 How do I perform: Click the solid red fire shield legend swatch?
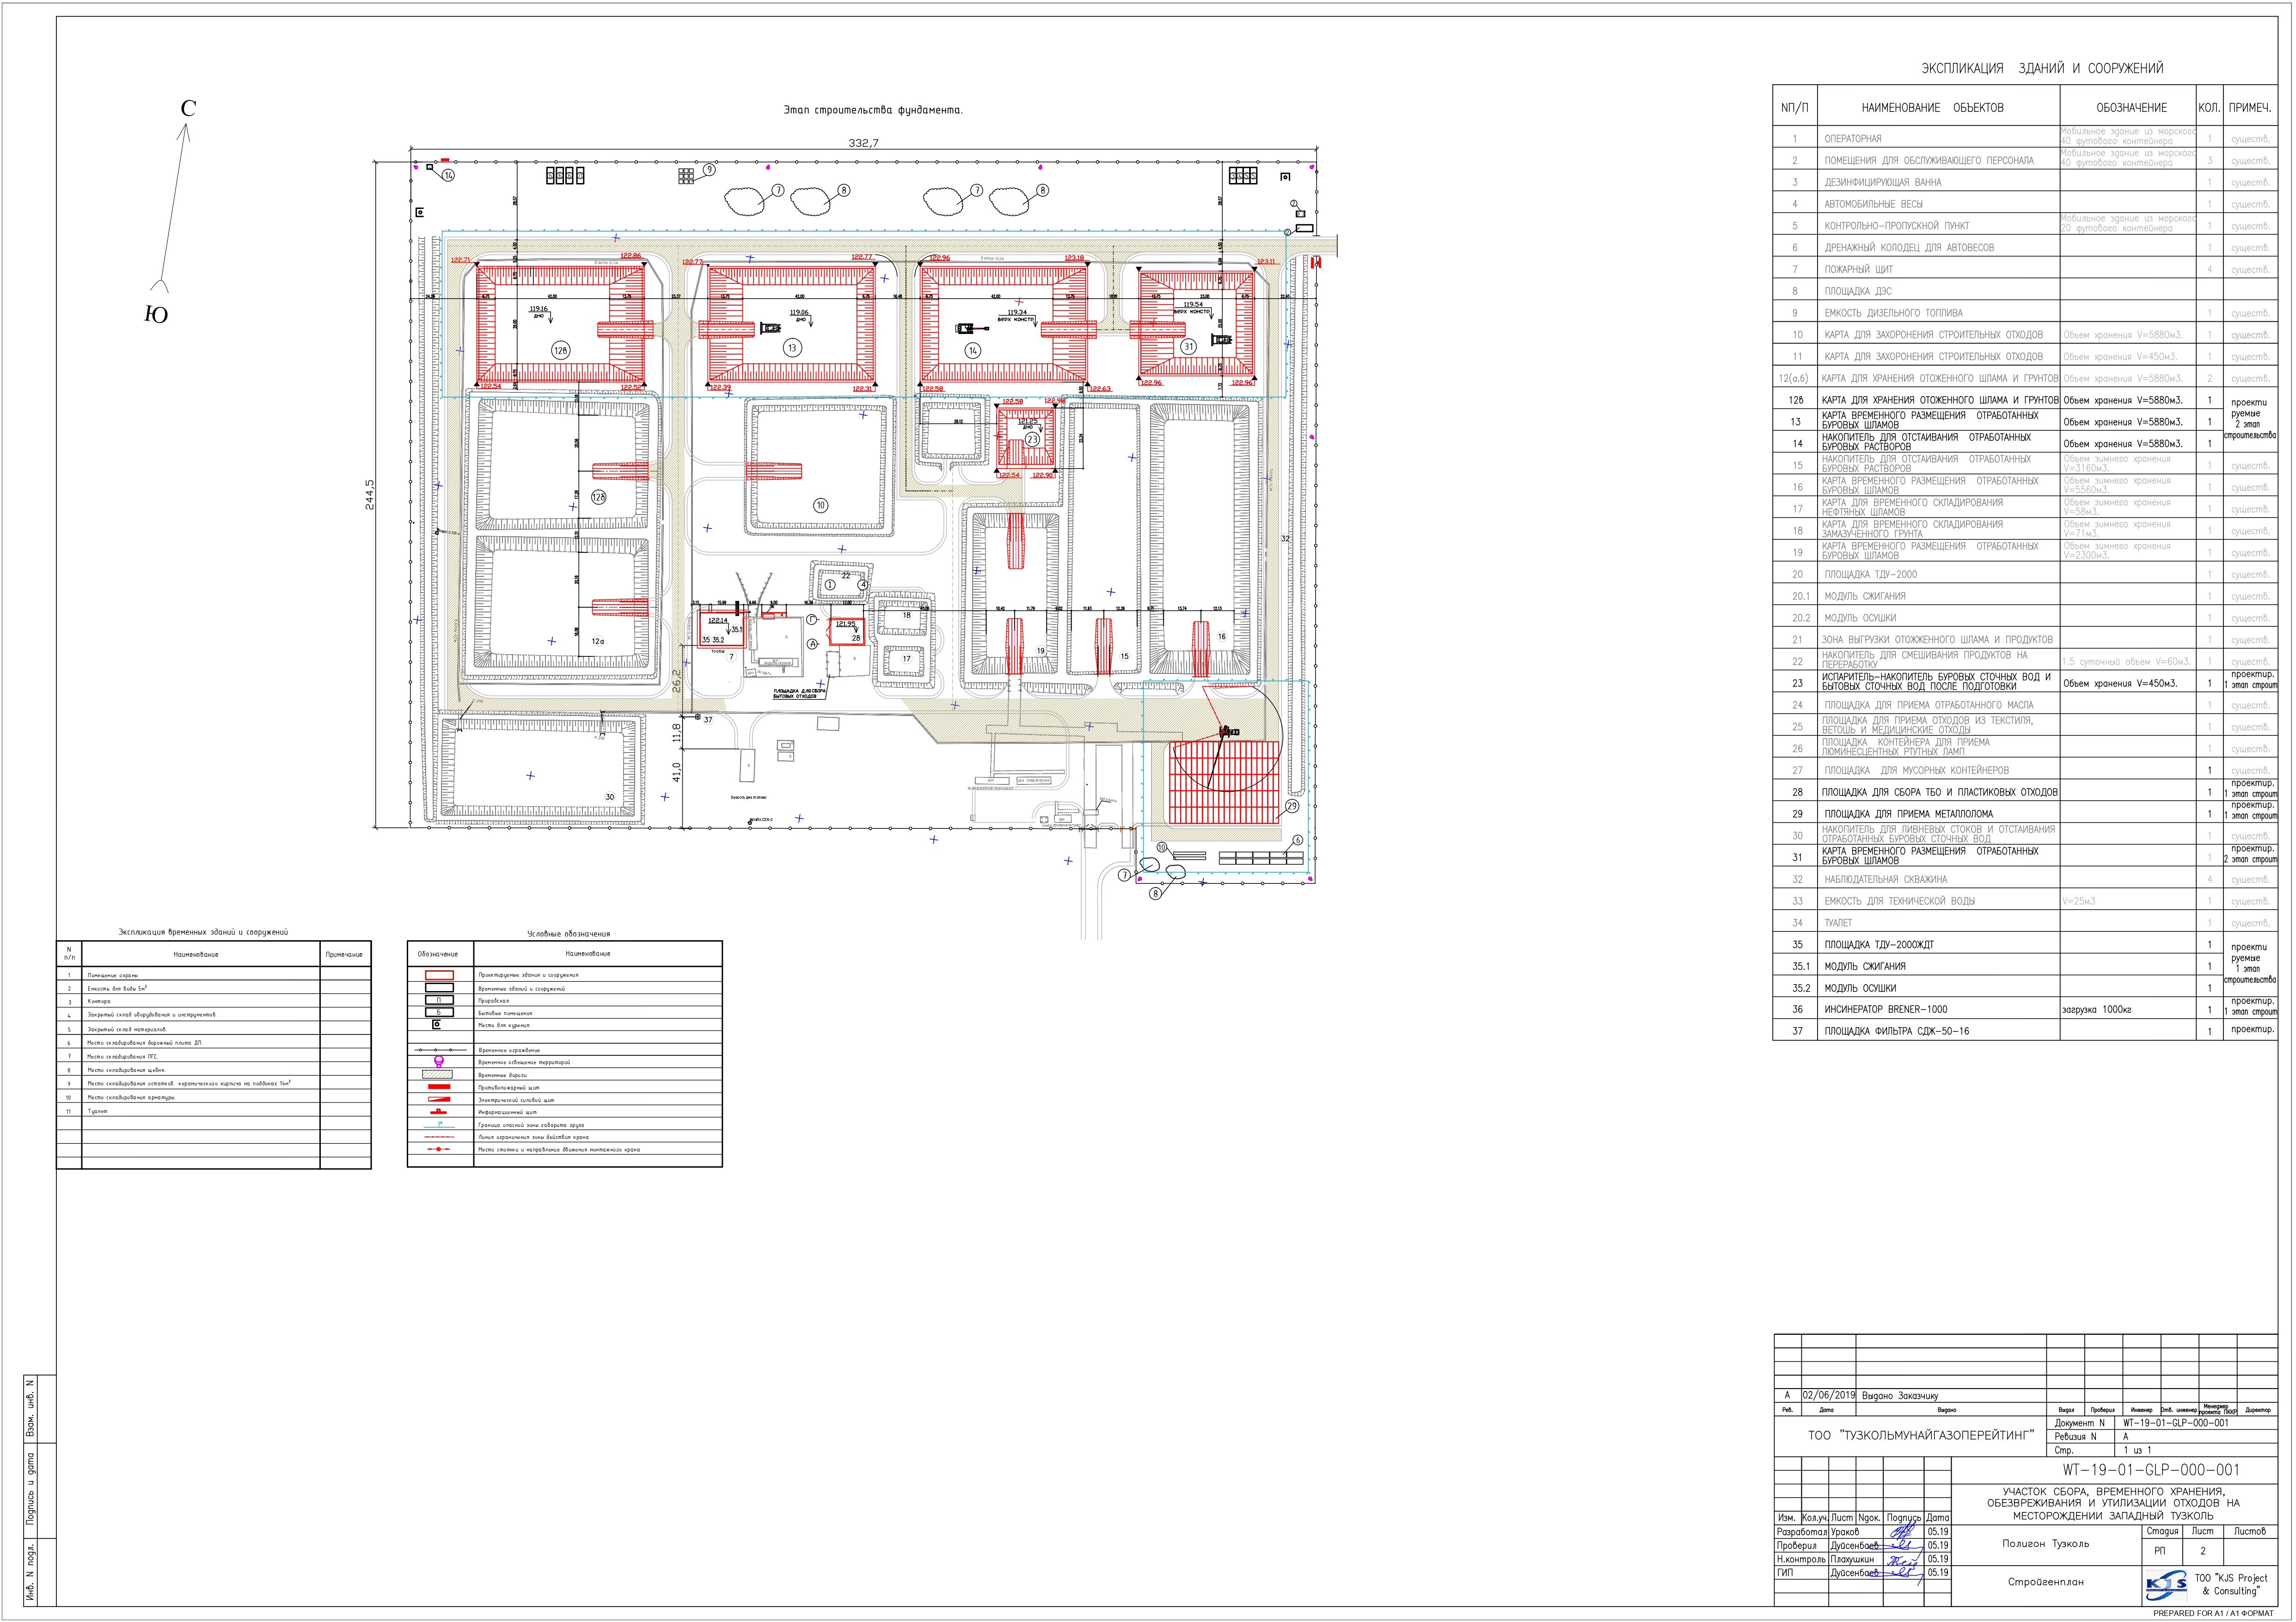pyautogui.click(x=438, y=1087)
